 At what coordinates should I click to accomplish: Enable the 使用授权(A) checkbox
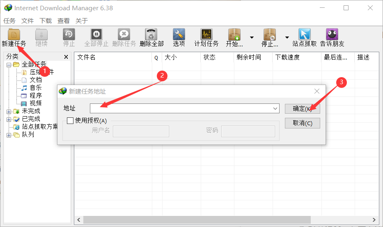70,121
